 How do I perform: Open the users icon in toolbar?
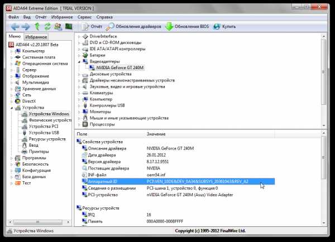pyautogui.click(x=58, y=27)
